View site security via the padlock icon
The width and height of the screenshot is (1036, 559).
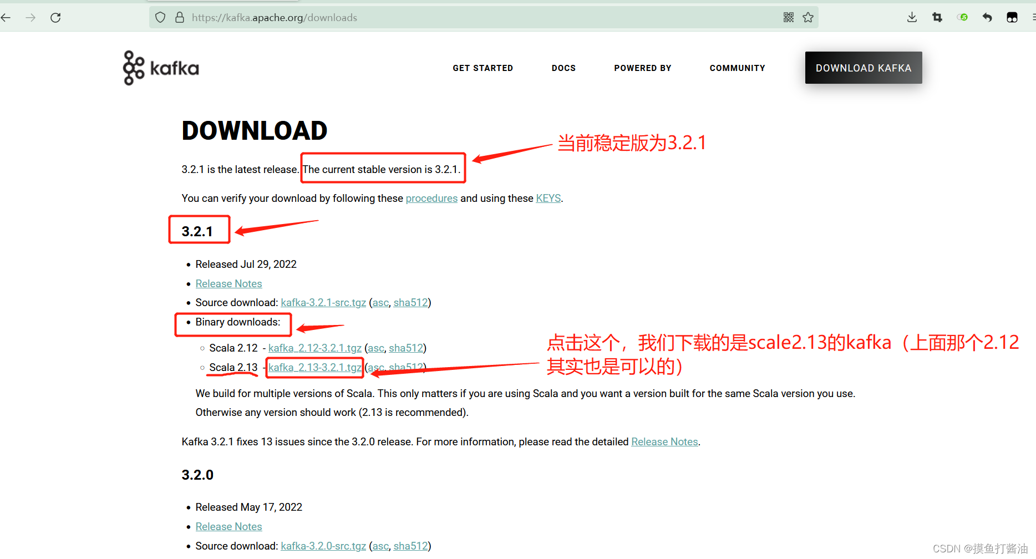180,18
